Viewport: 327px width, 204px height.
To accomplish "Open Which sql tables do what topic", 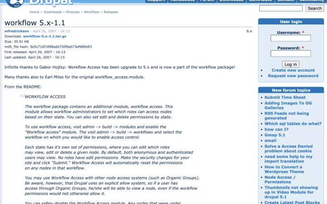I will [293, 124].
